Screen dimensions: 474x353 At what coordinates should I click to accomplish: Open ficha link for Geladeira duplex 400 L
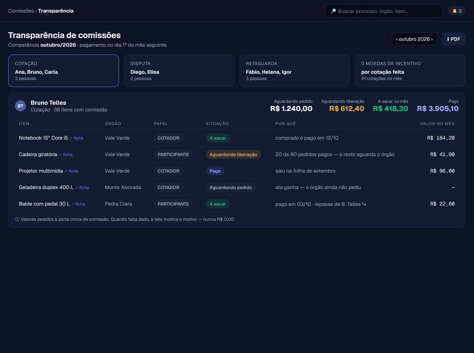point(82,188)
